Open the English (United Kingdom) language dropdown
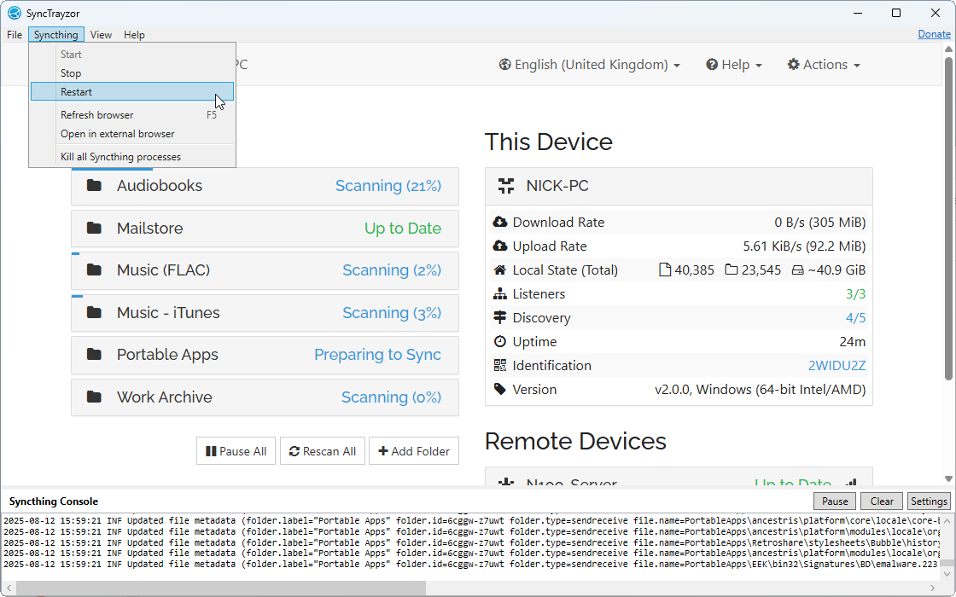Viewport: 956px width, 597px height. pos(589,65)
